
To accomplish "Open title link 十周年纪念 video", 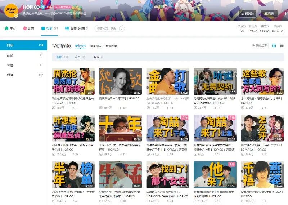I will (120, 147).
